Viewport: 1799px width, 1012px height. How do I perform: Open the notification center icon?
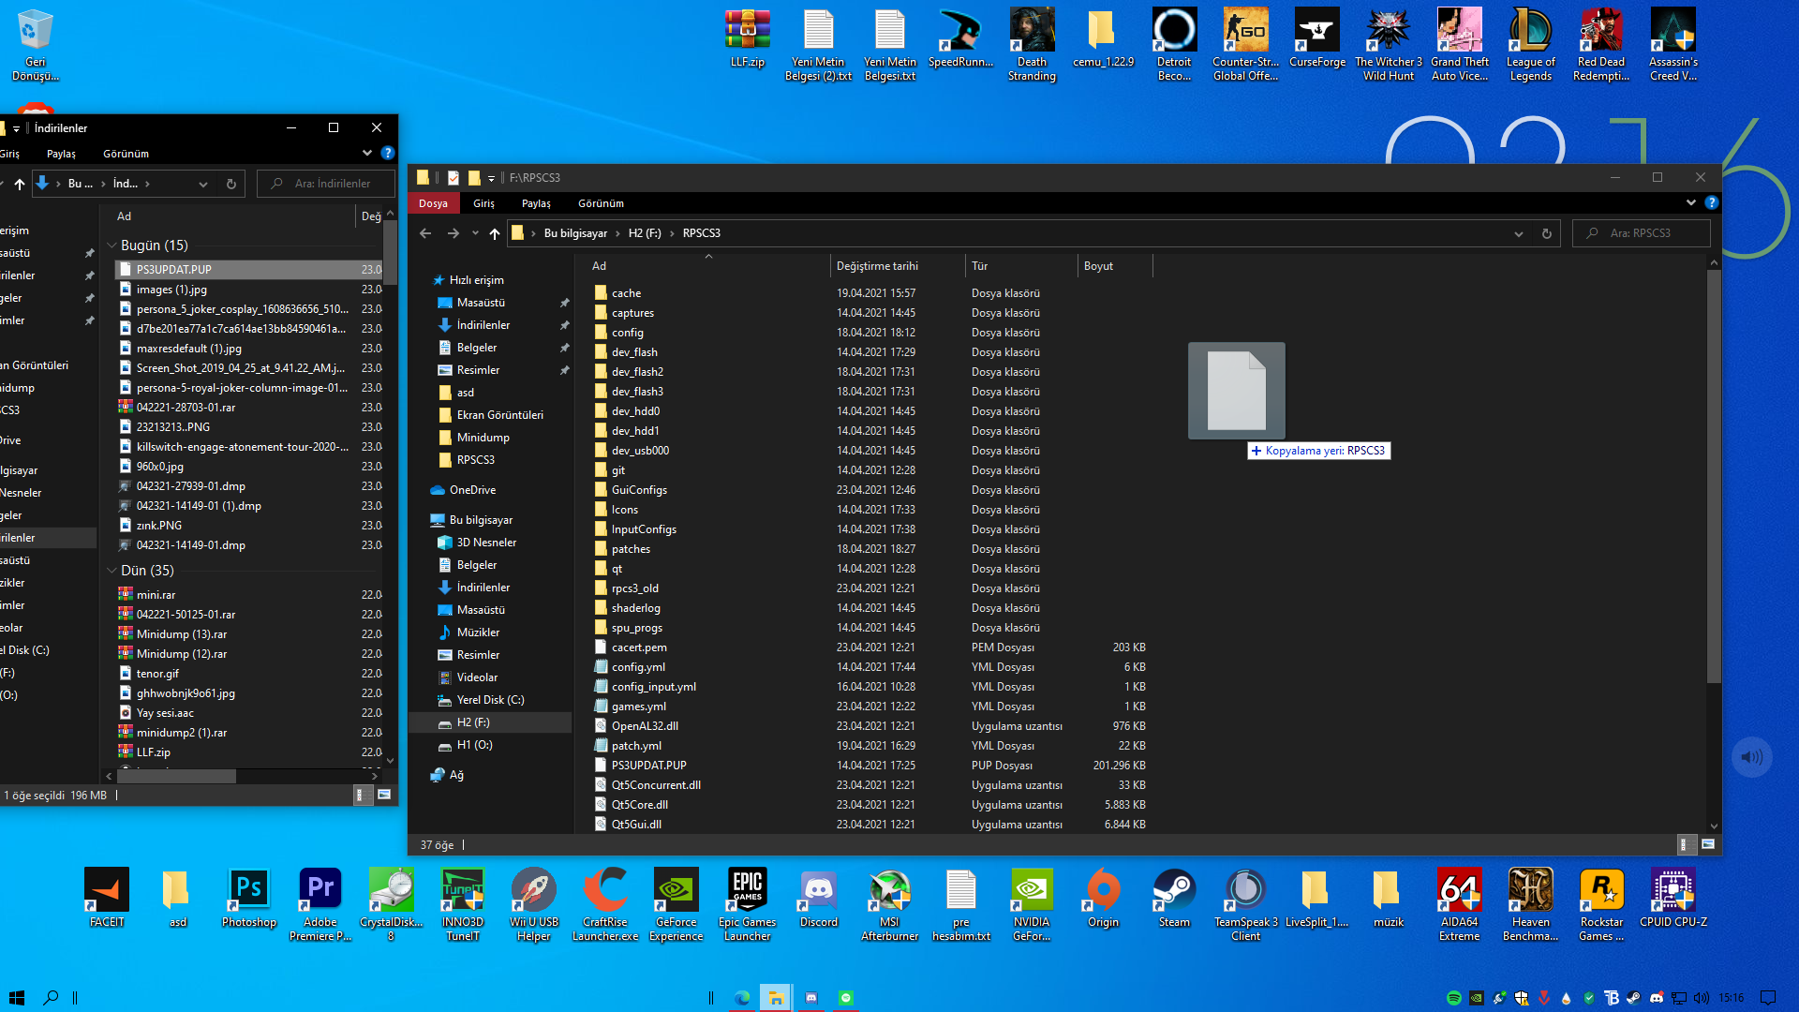pyautogui.click(x=1768, y=998)
